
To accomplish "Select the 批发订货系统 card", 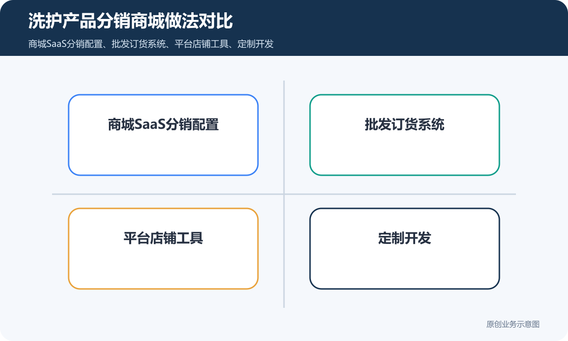I will point(405,135).
